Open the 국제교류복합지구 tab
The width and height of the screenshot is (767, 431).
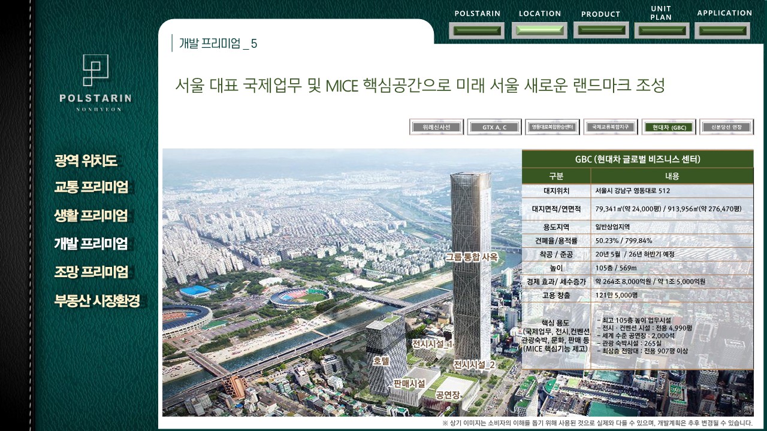tap(611, 128)
